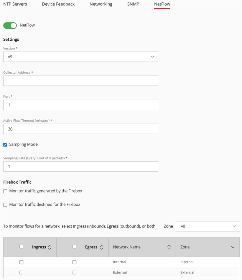Image resolution: width=242 pixels, height=280 pixels.
Task: Click the Version dropdown chevron icon
Action: 152,57
